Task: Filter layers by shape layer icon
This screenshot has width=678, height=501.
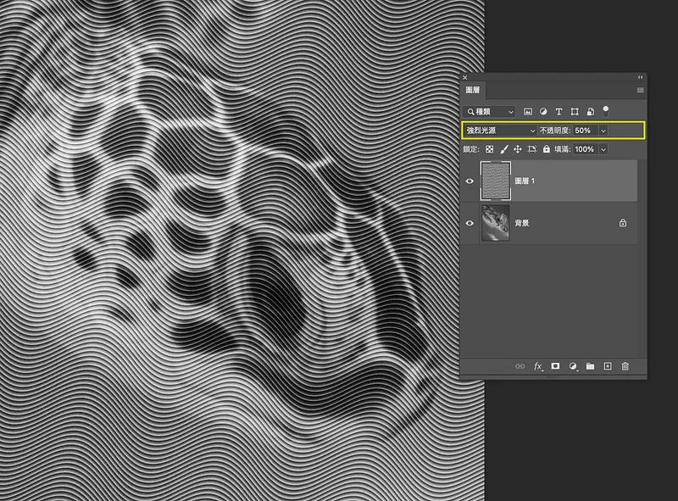Action: click(575, 112)
